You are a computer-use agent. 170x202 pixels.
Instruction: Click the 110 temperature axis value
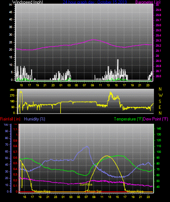point(159,146)
